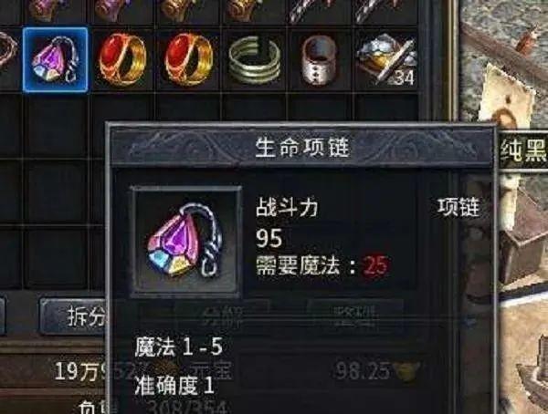Pick the left red-gem gold ring
548x414 pixels.
121,59
